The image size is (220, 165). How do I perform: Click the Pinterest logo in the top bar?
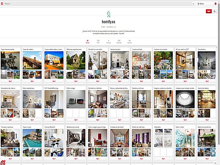[x=2, y=3]
